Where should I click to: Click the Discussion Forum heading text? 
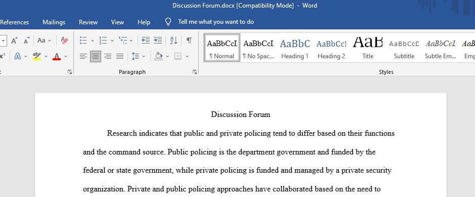240,114
